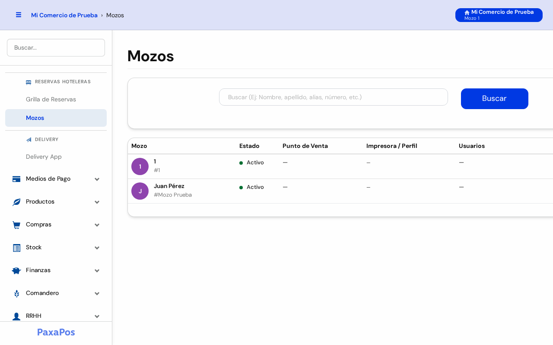This screenshot has width=553, height=345.
Task: Click the Estado column header
Action: point(249,146)
